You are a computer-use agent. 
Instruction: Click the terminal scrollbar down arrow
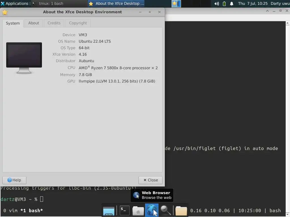288,214
